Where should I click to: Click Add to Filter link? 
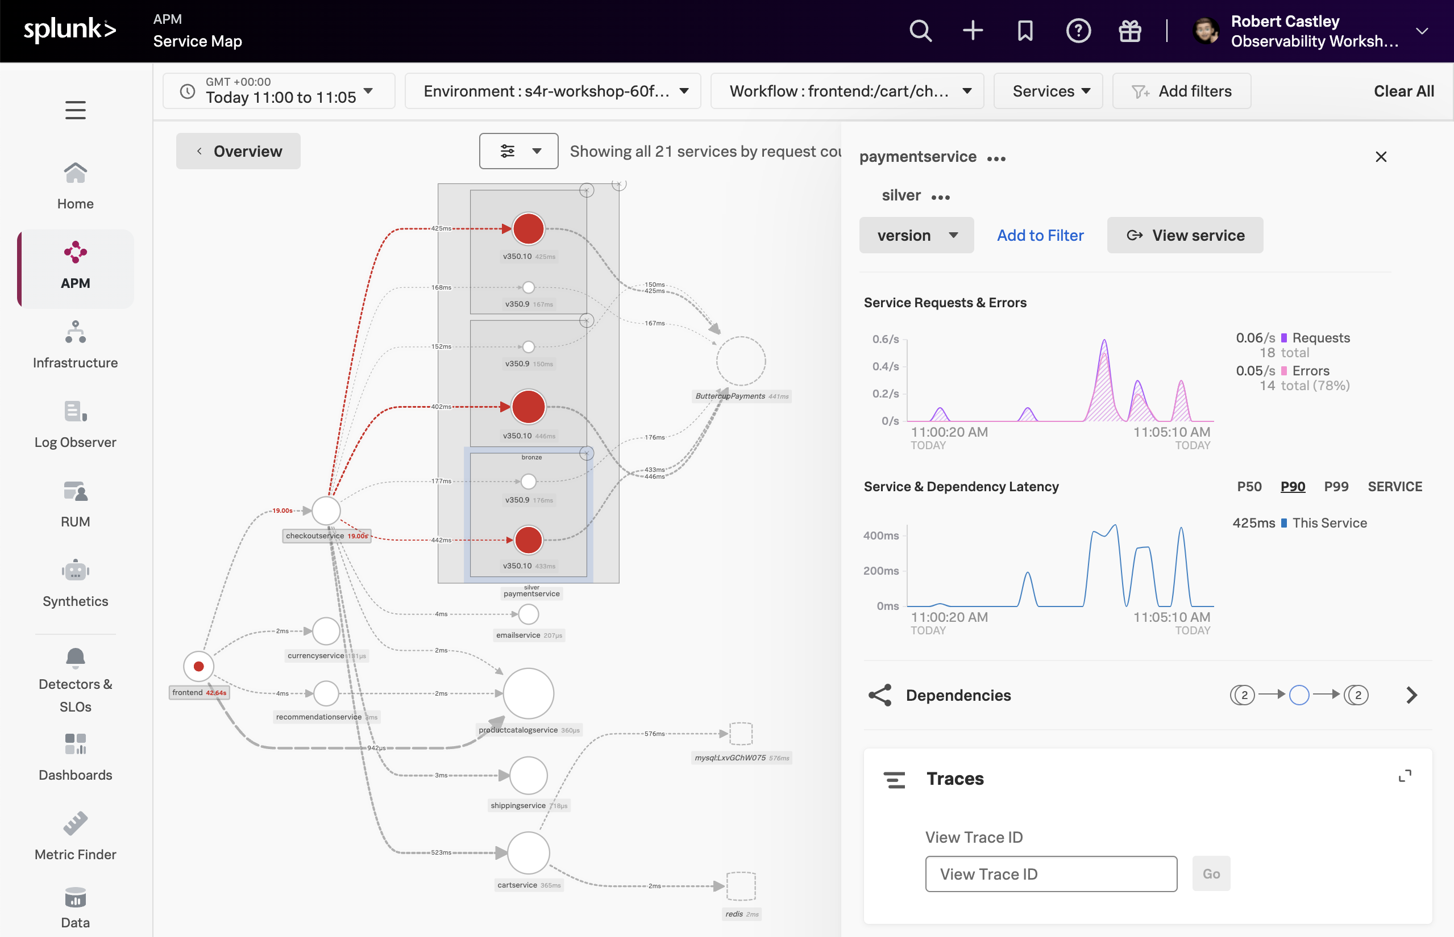click(x=1040, y=236)
